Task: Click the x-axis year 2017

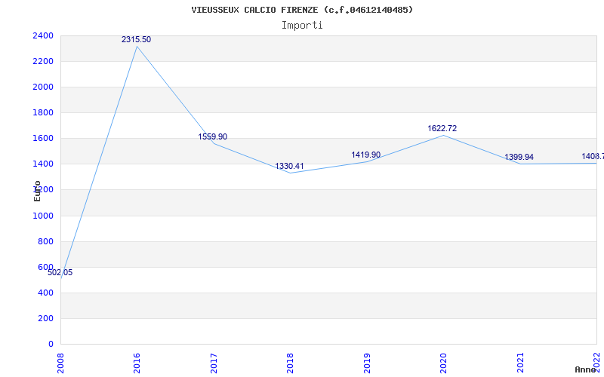Action: click(x=214, y=363)
